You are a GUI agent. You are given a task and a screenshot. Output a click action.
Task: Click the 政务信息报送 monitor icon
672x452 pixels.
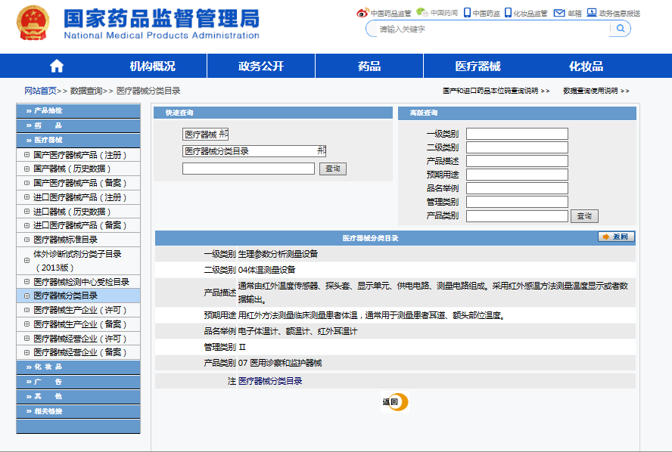click(590, 12)
